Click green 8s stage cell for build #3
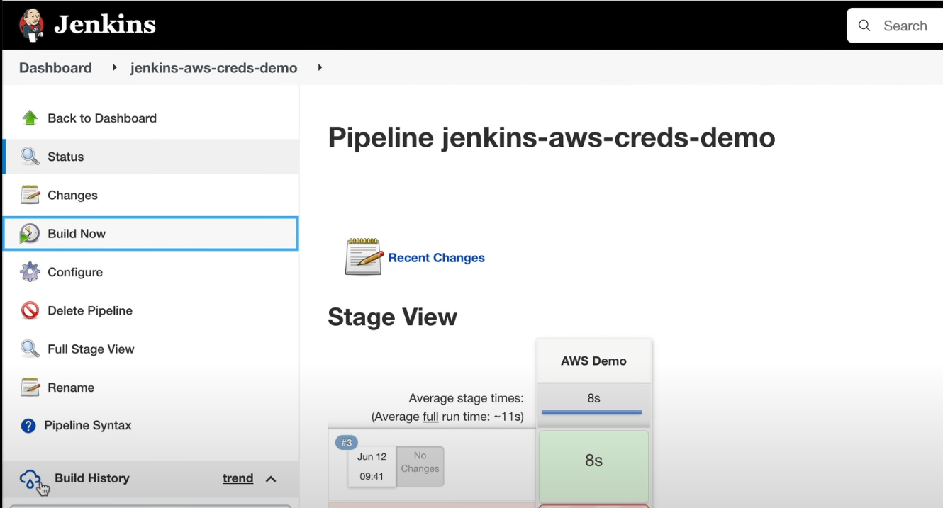Viewport: 943px width, 508px height. (x=593, y=465)
